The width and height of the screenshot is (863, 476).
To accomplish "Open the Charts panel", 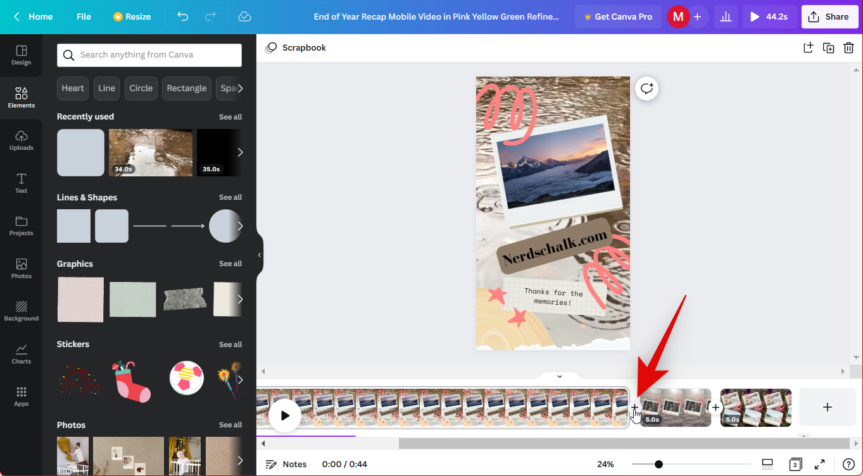I will pos(21,353).
